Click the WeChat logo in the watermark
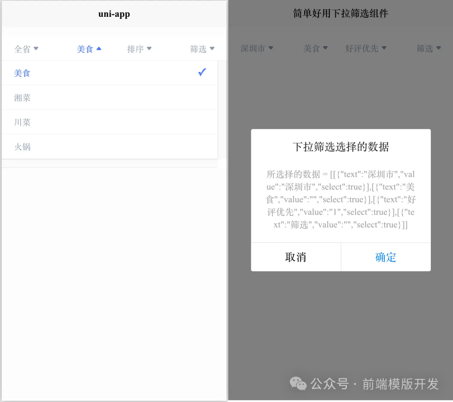This screenshot has width=453, height=402. pos(298,384)
